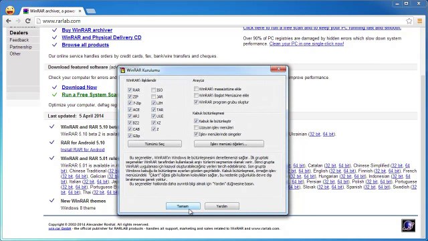
Task: Open Feedback in the sidebar menu
Action: coord(19,40)
